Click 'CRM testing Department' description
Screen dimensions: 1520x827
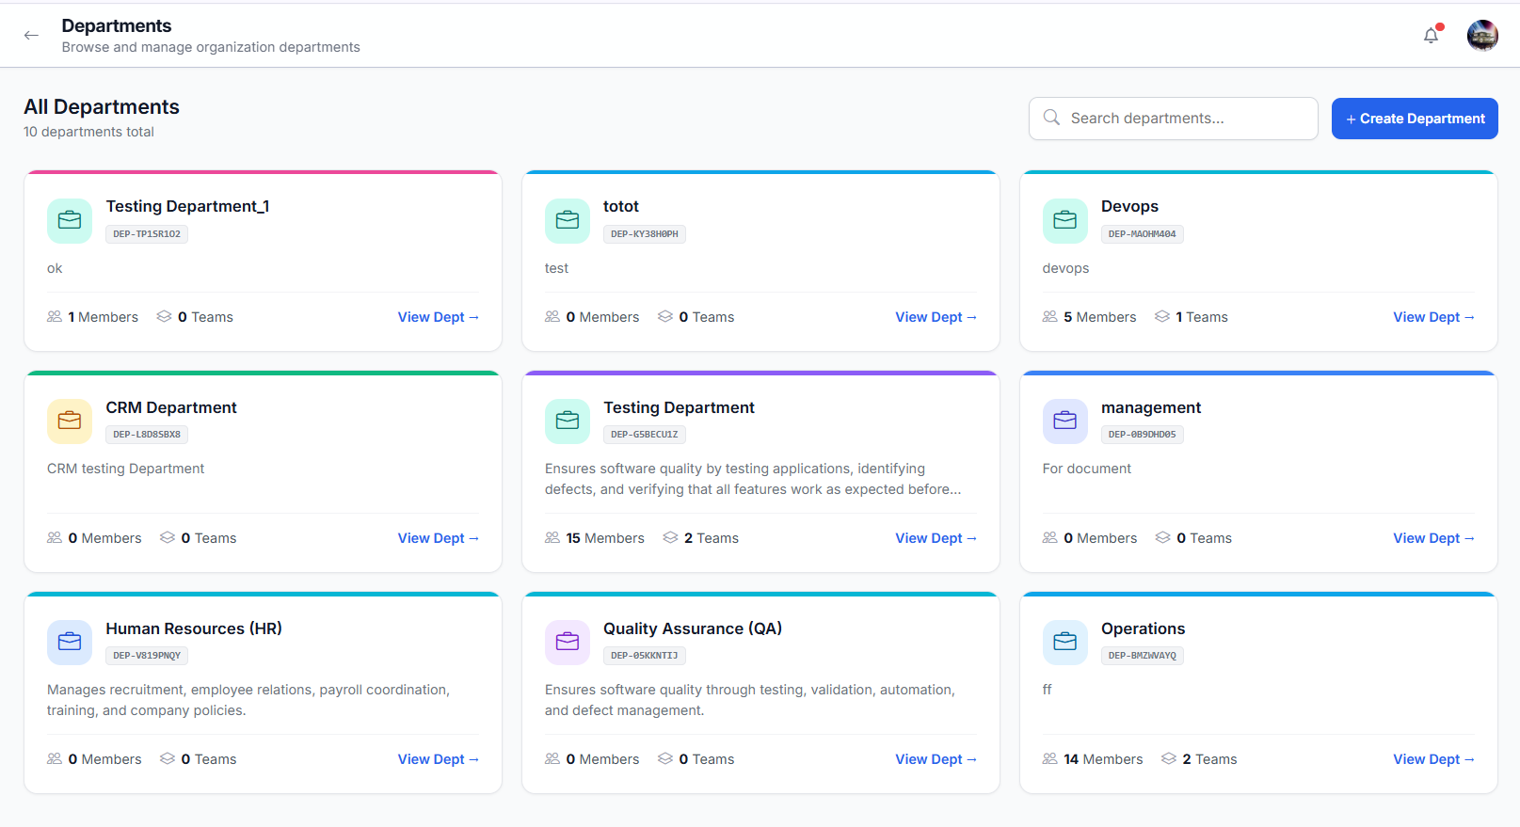125,469
